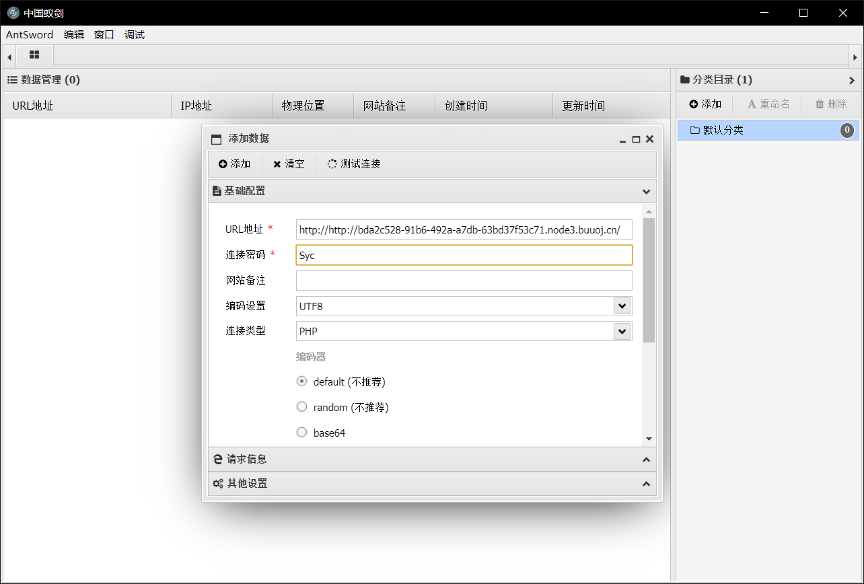The image size is (864, 584).
Task: Click the 网站备注 input field
Action: (x=464, y=280)
